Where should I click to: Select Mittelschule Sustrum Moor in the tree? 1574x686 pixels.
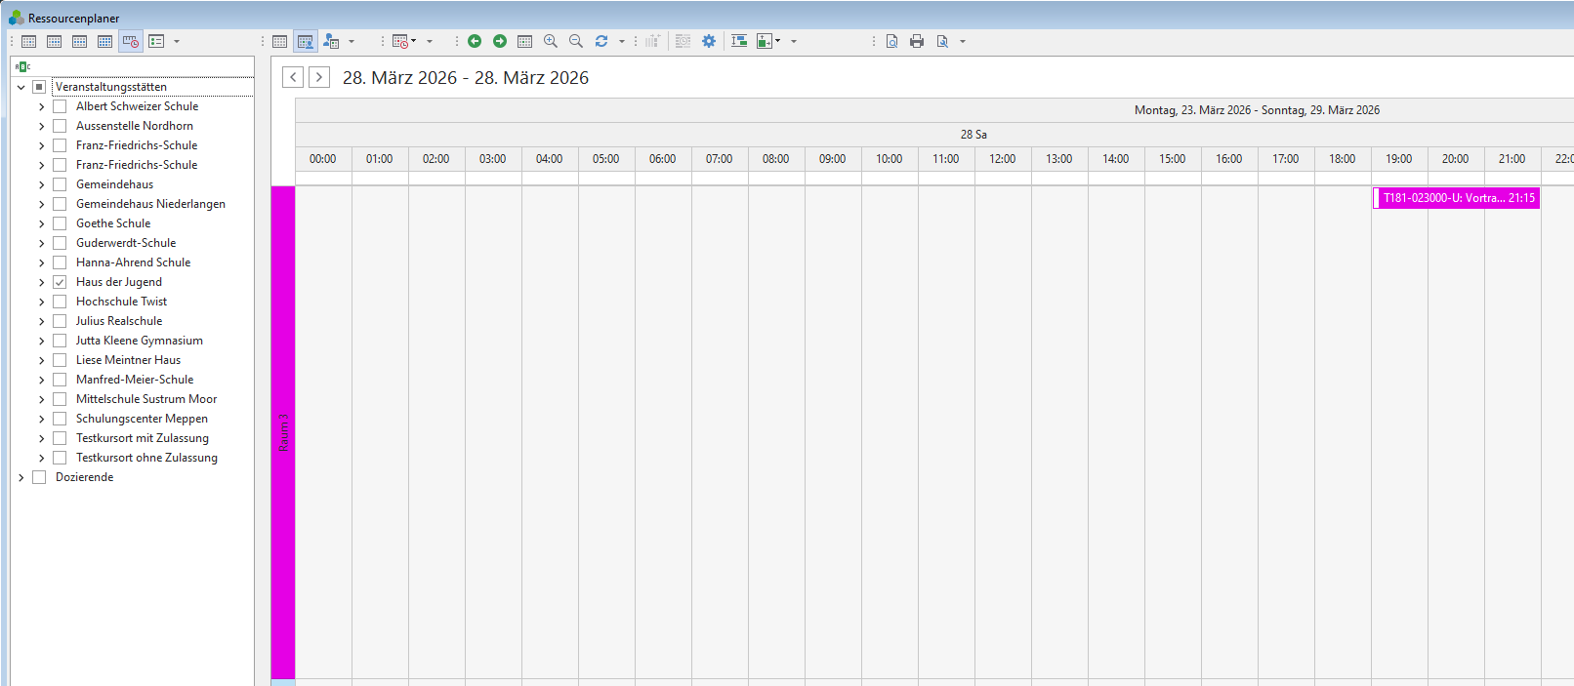point(146,399)
